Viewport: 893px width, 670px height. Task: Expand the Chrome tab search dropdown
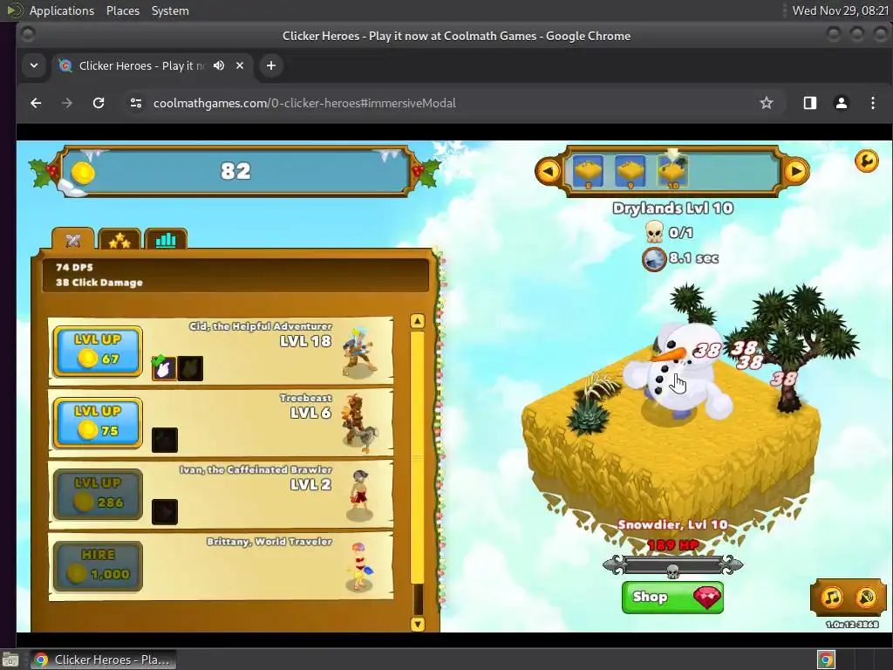(x=34, y=65)
